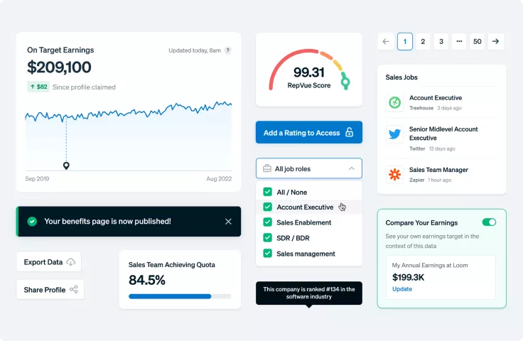Click the Aug 2022 axis label
Image resolution: width=523 pixels, height=341 pixels.
click(219, 178)
